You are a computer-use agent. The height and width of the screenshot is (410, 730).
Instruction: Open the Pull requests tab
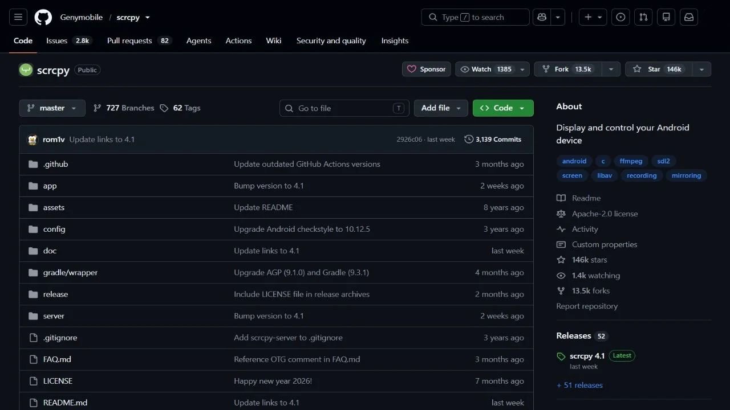[139, 41]
